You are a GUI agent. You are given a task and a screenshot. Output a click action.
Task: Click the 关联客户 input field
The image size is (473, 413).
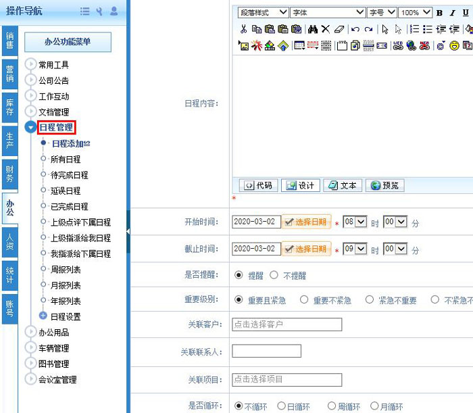click(x=287, y=324)
